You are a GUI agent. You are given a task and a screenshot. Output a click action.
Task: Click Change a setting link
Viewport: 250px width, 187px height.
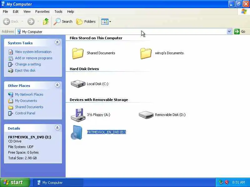(28, 64)
